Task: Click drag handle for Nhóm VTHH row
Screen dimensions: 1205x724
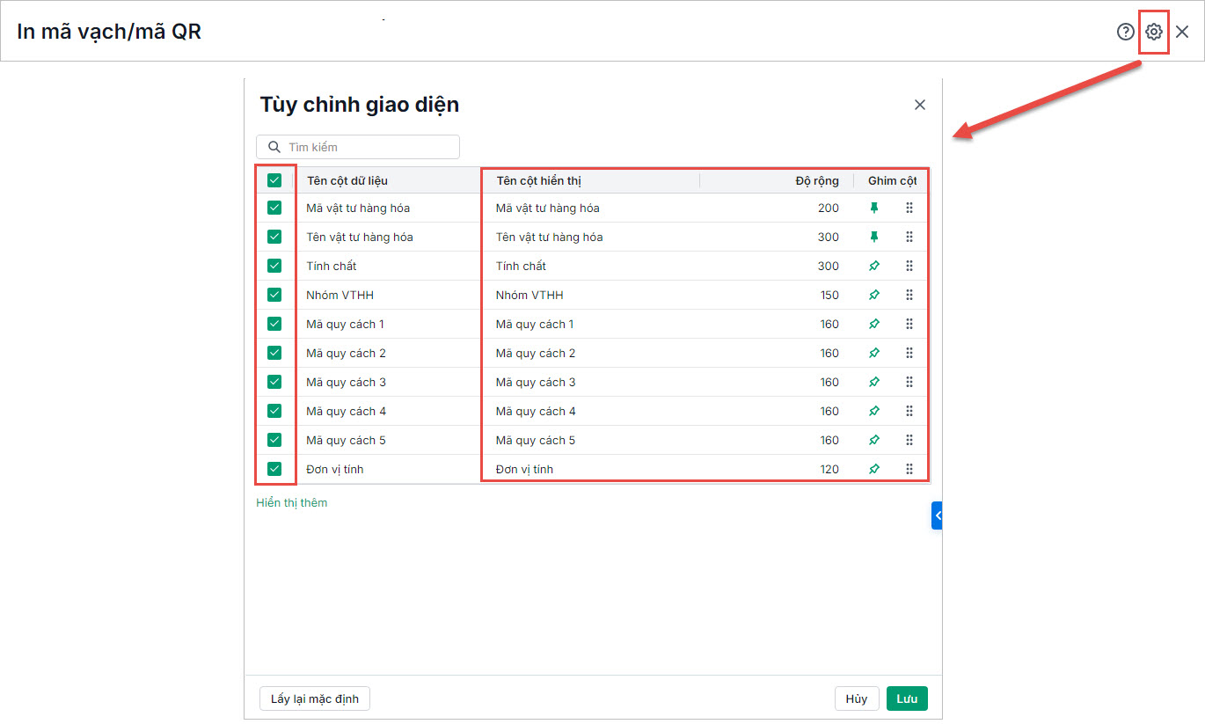Action: tap(909, 296)
